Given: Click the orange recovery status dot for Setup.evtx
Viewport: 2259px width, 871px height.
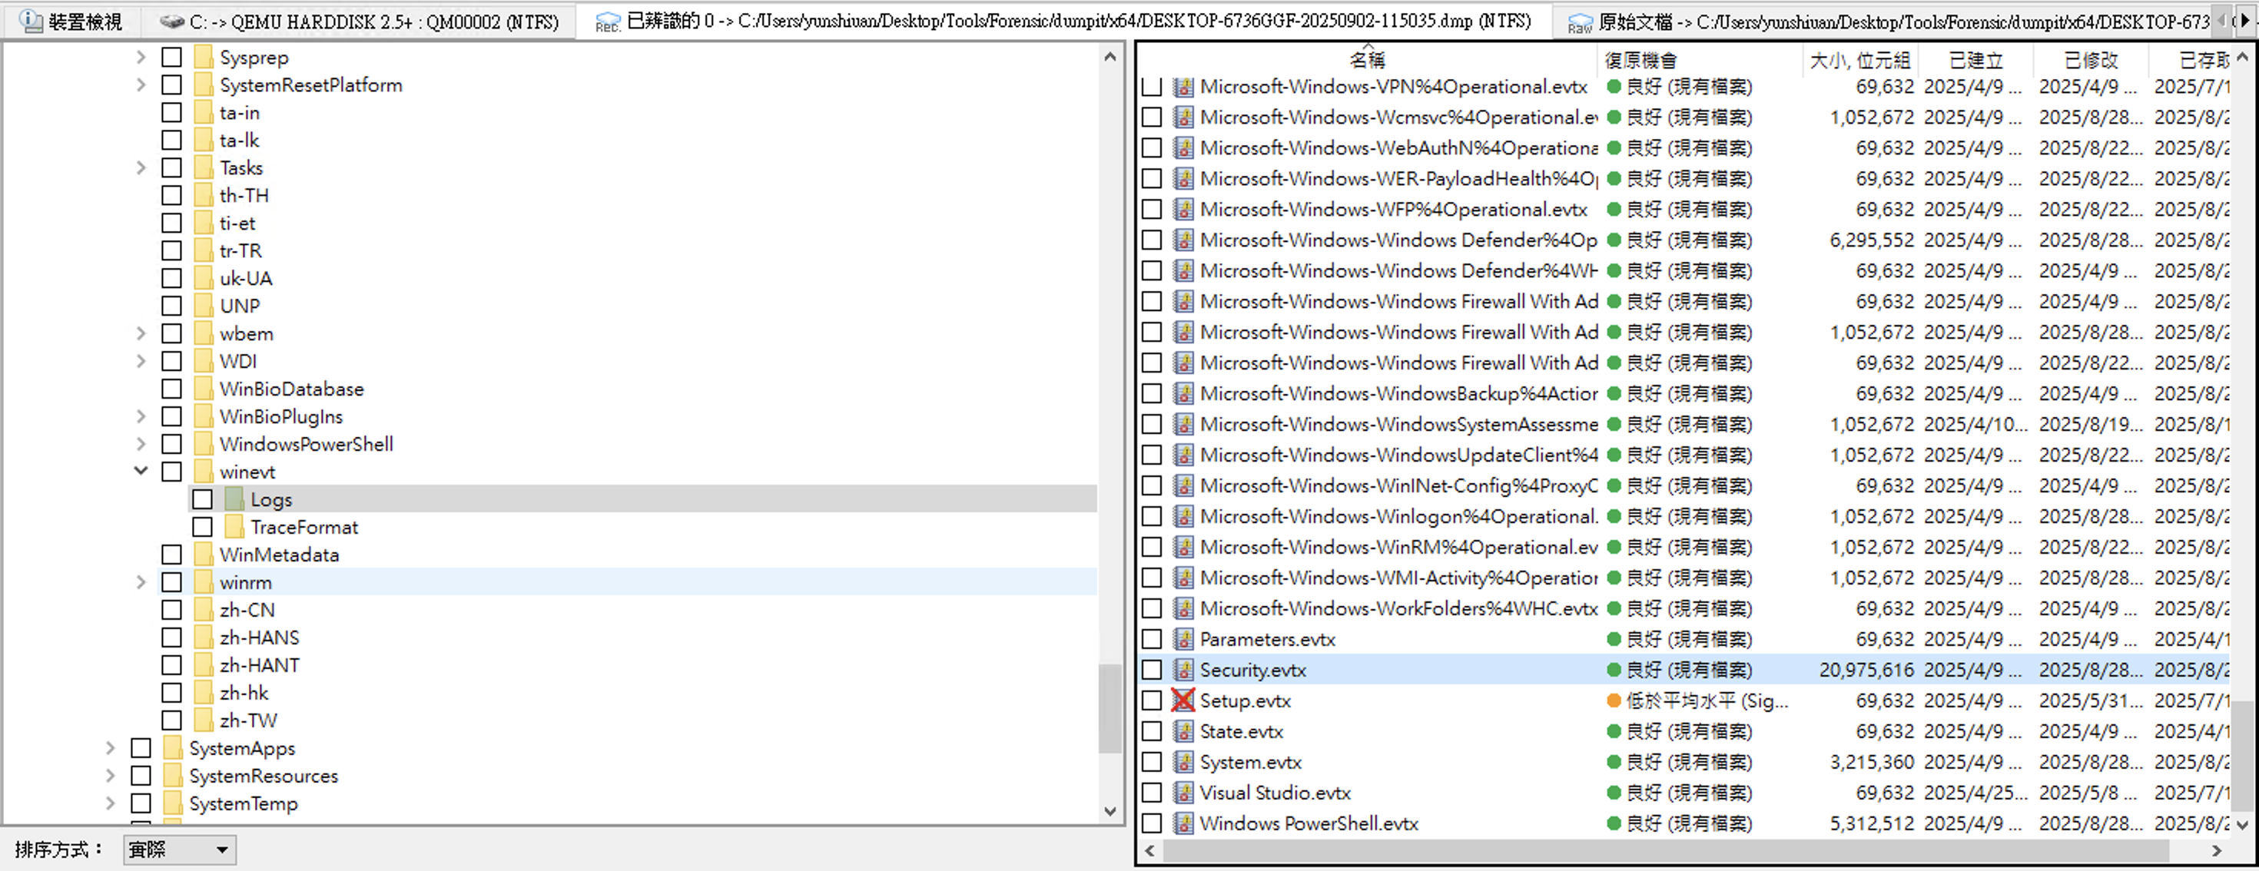Looking at the screenshot, I should (1614, 700).
